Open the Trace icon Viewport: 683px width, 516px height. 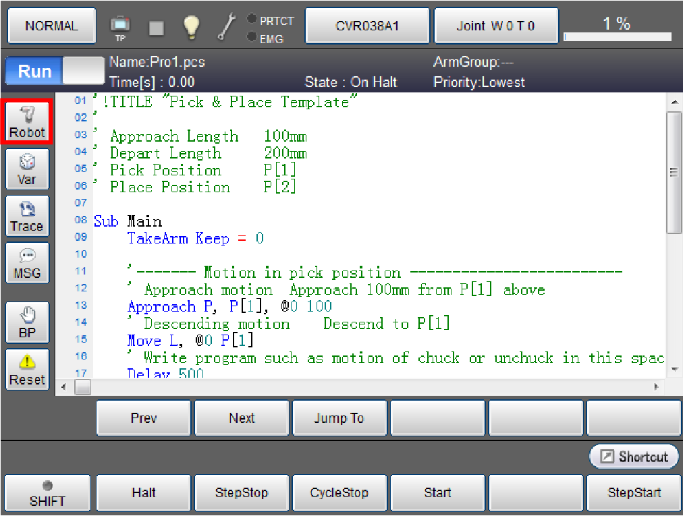26,217
